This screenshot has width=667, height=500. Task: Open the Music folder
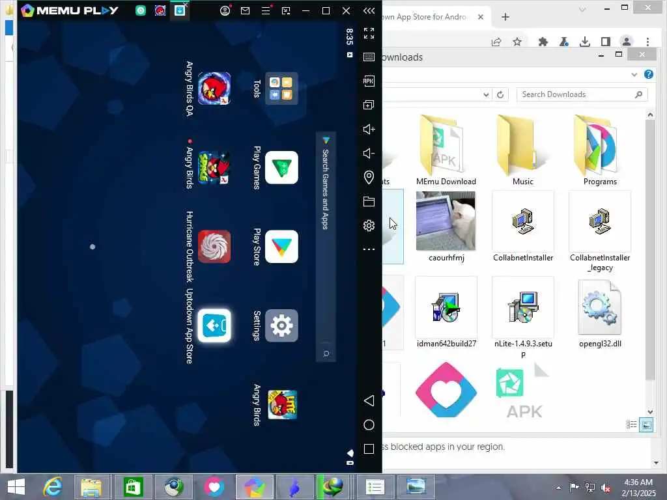coord(523,150)
